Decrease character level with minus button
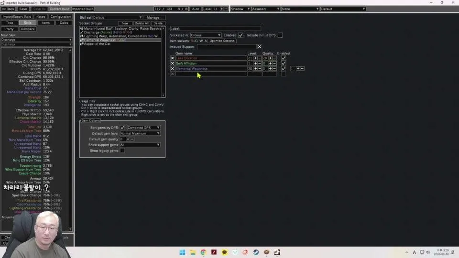The image size is (459, 258). 226,9
